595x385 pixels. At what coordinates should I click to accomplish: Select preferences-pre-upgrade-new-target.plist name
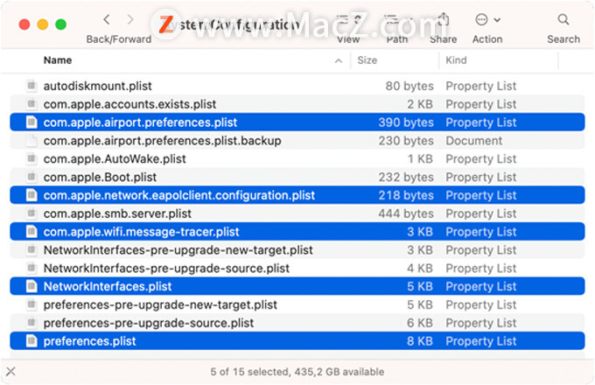[x=160, y=304]
